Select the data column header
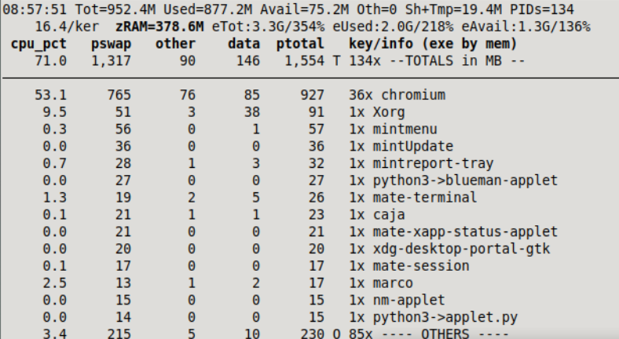This screenshot has width=619, height=339. (x=244, y=43)
